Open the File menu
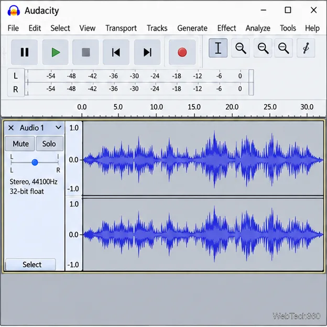The image size is (327, 327). pyautogui.click(x=13, y=28)
